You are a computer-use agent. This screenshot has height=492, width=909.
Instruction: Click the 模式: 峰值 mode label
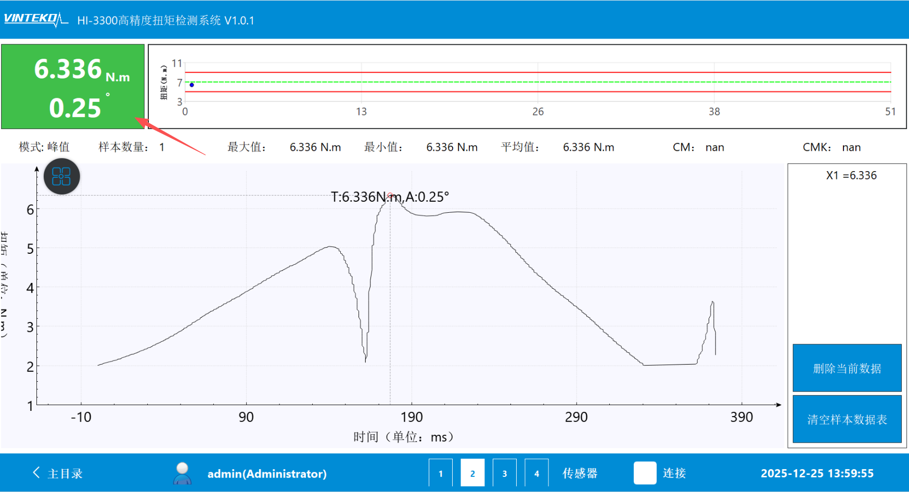[44, 147]
